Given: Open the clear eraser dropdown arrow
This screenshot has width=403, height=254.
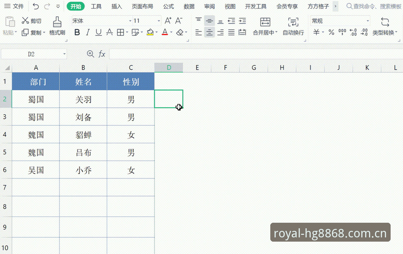Looking at the screenshot, I should point(186,32).
